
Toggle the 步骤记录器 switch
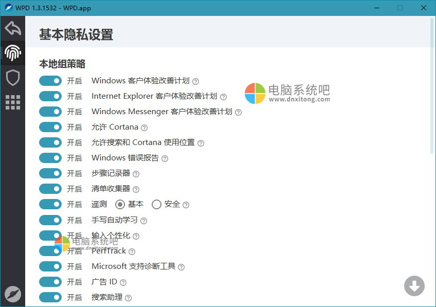pos(50,173)
